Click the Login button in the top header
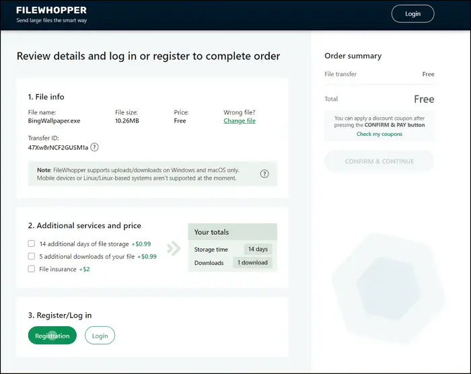Screen dimensions: 471x374 click(x=412, y=14)
